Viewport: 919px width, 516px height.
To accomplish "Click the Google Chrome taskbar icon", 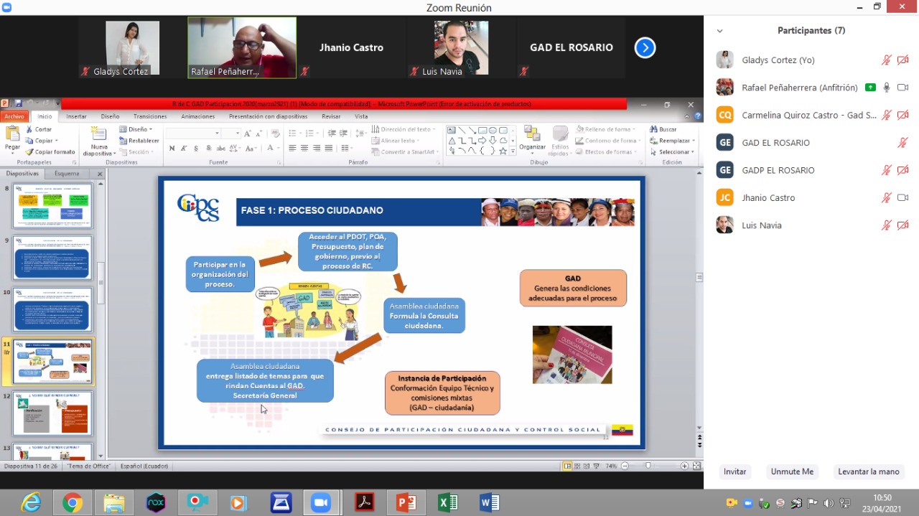I will click(x=73, y=503).
